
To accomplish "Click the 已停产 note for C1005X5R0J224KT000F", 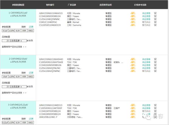I will pyautogui.click(x=117, y=108).
